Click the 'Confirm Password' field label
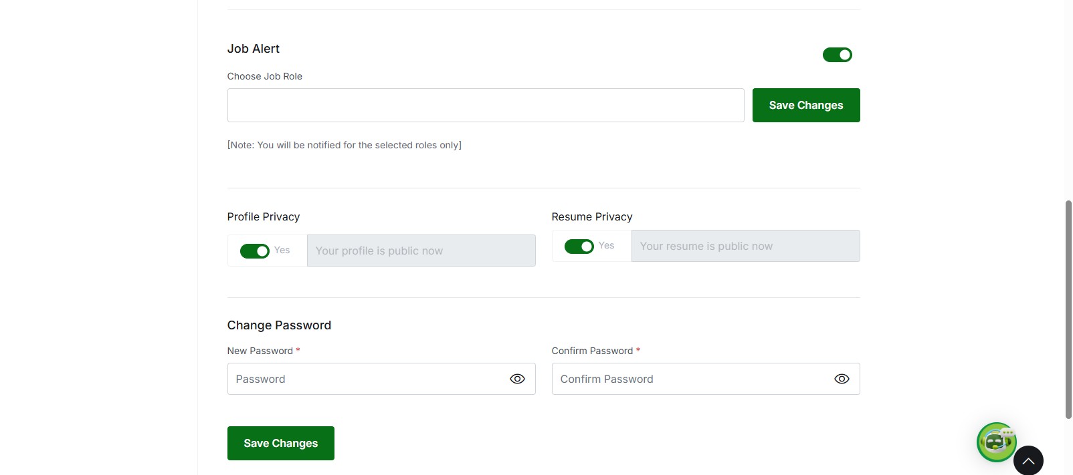This screenshot has height=475, width=1073. click(x=592, y=351)
